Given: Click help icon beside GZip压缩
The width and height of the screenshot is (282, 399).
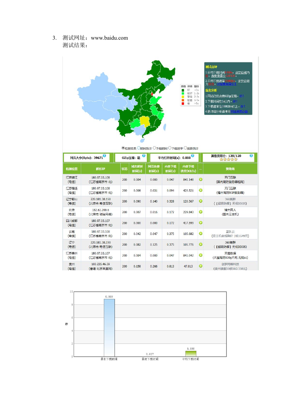Looking at the screenshot, I should click(x=144, y=156).
